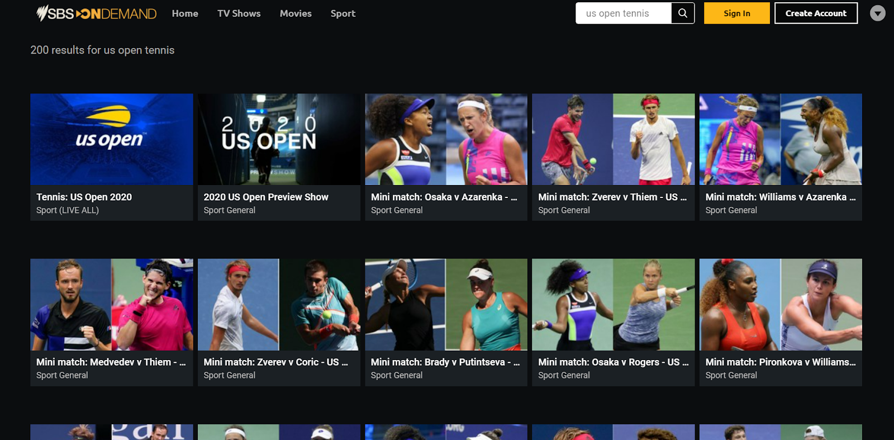The height and width of the screenshot is (440, 894).
Task: Open the Osaka v Azarenka mini match image
Action: coord(446,139)
